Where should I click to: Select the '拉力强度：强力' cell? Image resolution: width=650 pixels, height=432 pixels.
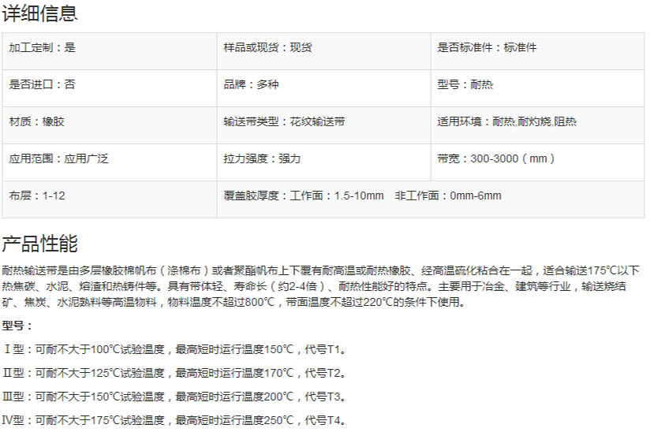click(323, 162)
